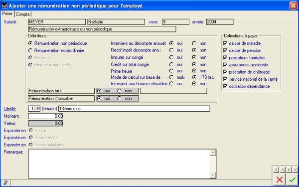
Task: Toggle caisse de maladie checkbox
Action: [x=225, y=43]
